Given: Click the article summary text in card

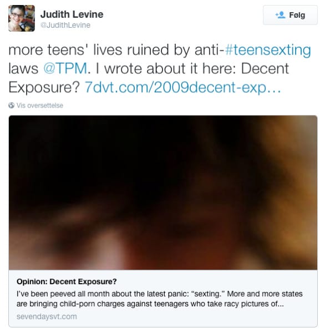Looking at the screenshot, I should click(x=159, y=299).
